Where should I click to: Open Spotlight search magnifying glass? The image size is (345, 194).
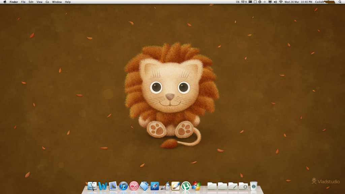[340, 2]
